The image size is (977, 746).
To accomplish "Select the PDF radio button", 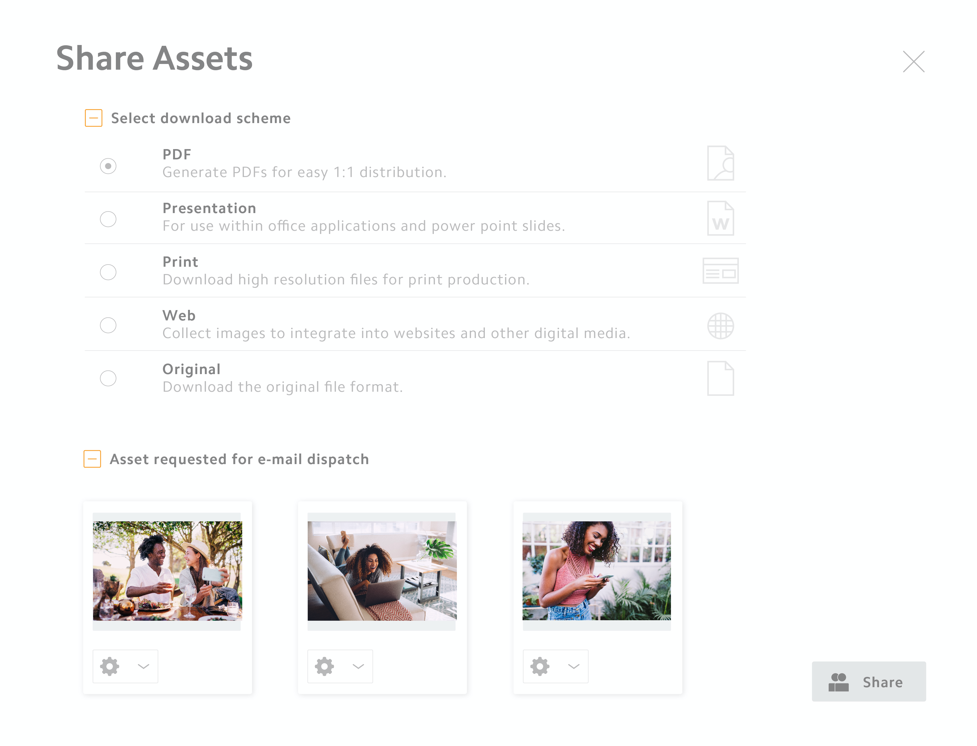I will [108, 166].
